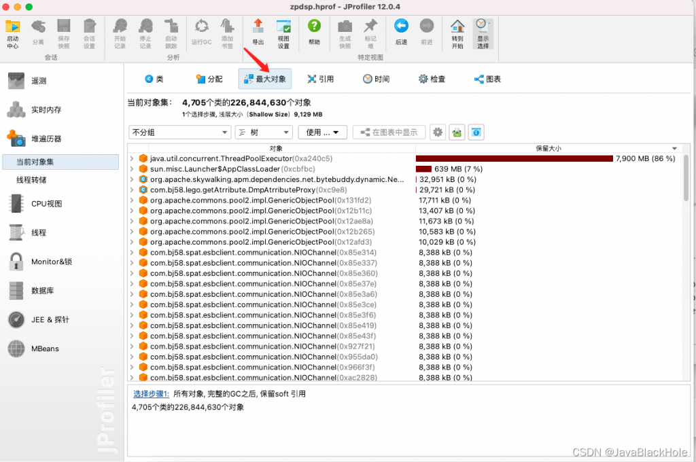
Task: Select the Biggest Objects (最大对象) tab
Action: click(265, 79)
